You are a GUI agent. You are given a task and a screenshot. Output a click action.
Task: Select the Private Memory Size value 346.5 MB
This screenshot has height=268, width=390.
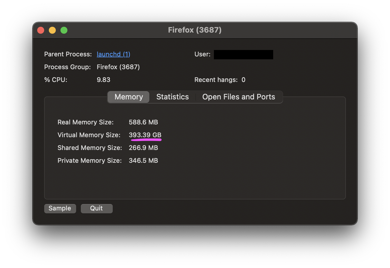[143, 161]
